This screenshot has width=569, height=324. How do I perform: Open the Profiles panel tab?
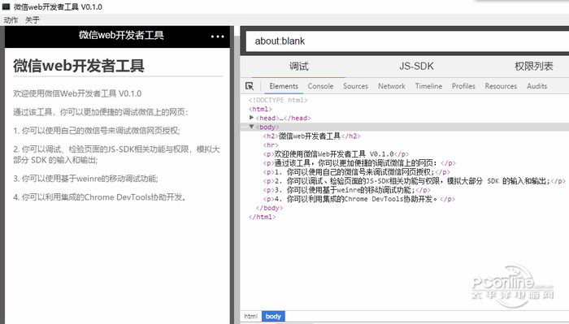coord(463,86)
